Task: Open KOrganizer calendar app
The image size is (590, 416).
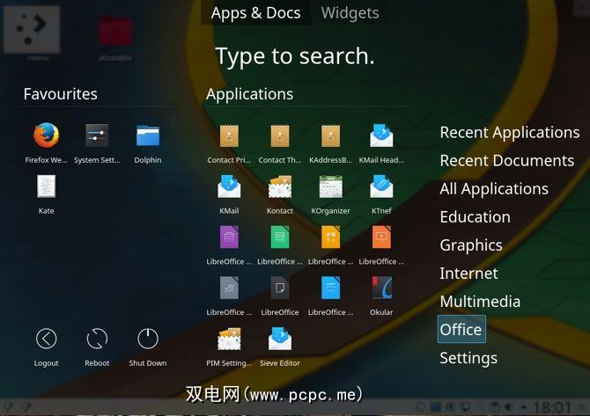Action: point(330,187)
